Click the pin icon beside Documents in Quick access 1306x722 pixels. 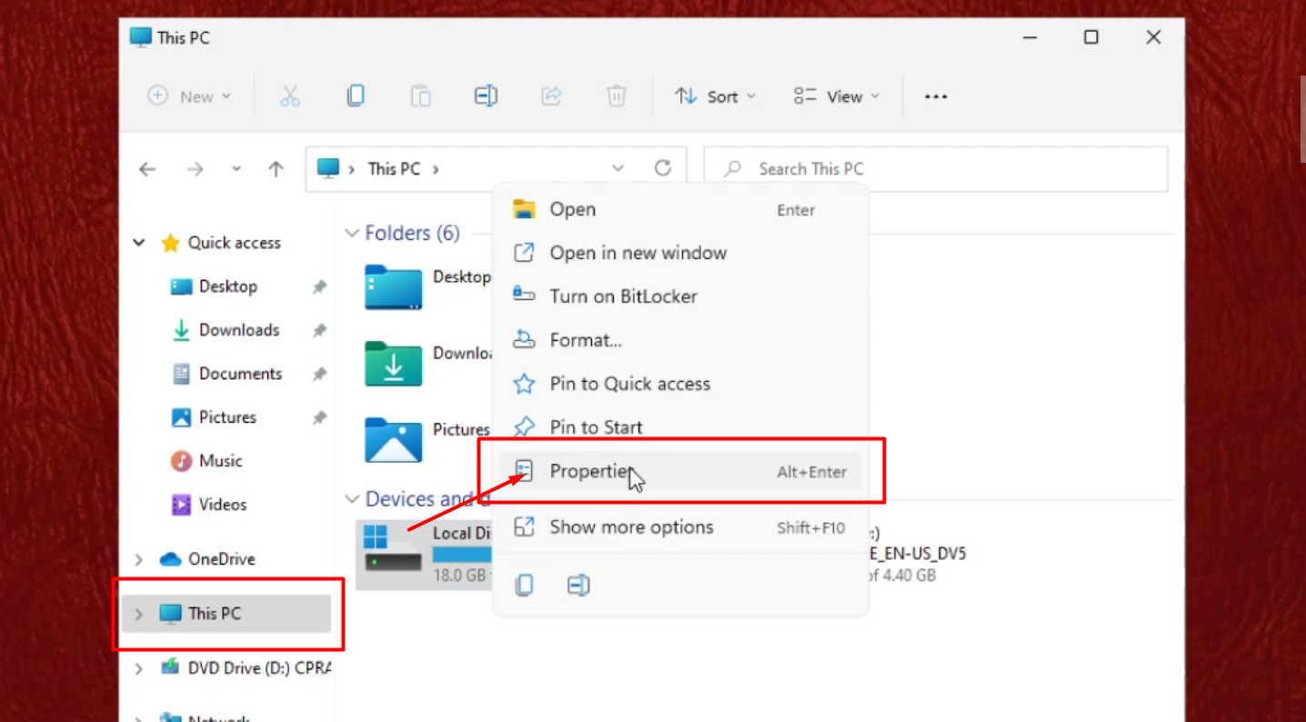(x=319, y=375)
